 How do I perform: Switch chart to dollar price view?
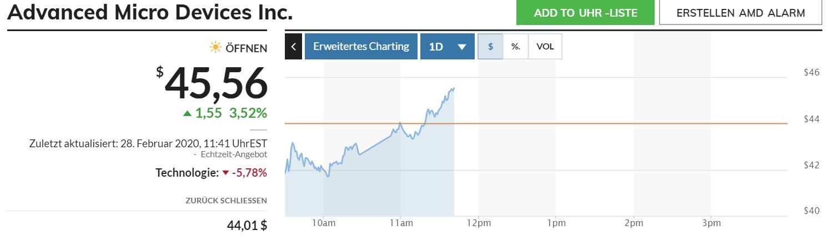click(490, 47)
